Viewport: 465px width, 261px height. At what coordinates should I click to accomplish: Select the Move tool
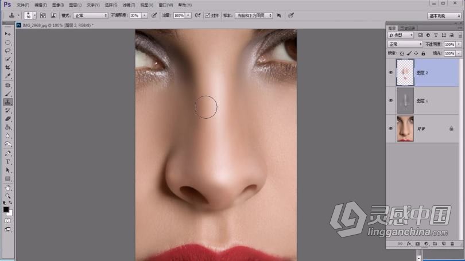[7, 34]
